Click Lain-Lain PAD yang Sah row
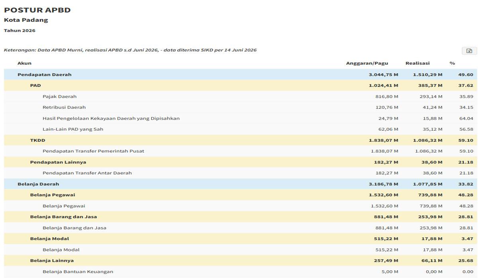The height and width of the screenshot is (278, 478). 241,129
